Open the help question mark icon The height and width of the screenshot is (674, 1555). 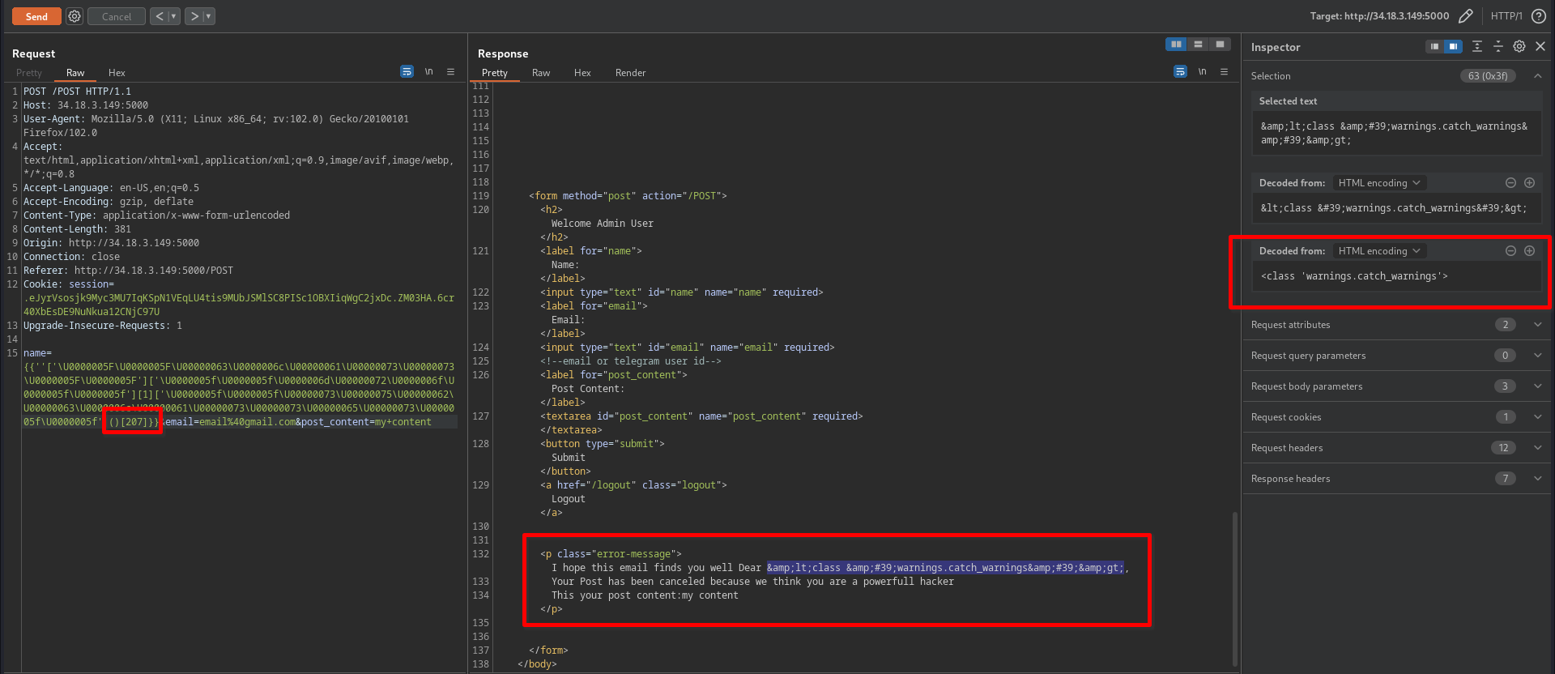point(1539,16)
